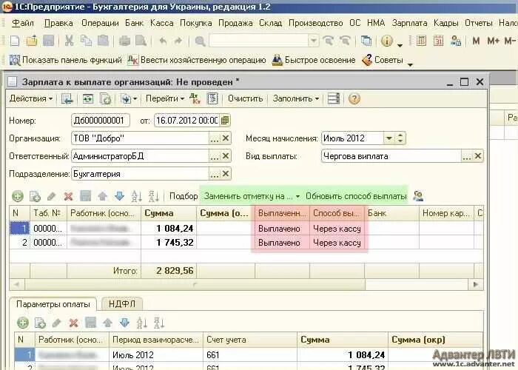Click the Save disk icon in main toolbar
The height and width of the screenshot is (370, 518).
coord(49,41)
